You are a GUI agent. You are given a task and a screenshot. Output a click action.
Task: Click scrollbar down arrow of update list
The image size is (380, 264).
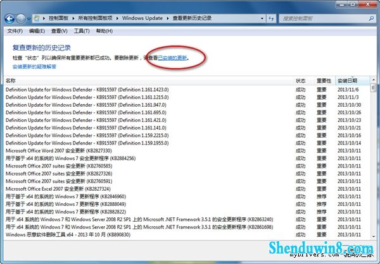click(x=373, y=236)
